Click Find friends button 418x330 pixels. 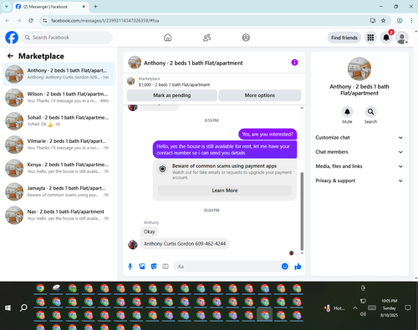coord(344,38)
